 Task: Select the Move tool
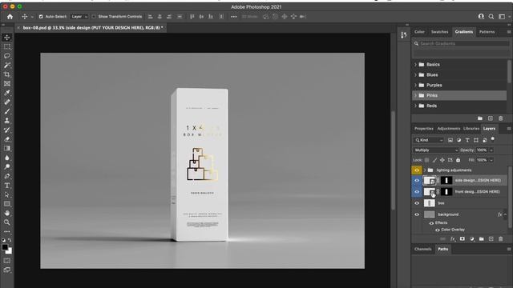7,38
